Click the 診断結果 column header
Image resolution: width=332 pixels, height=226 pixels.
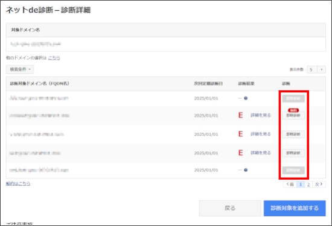click(x=246, y=84)
